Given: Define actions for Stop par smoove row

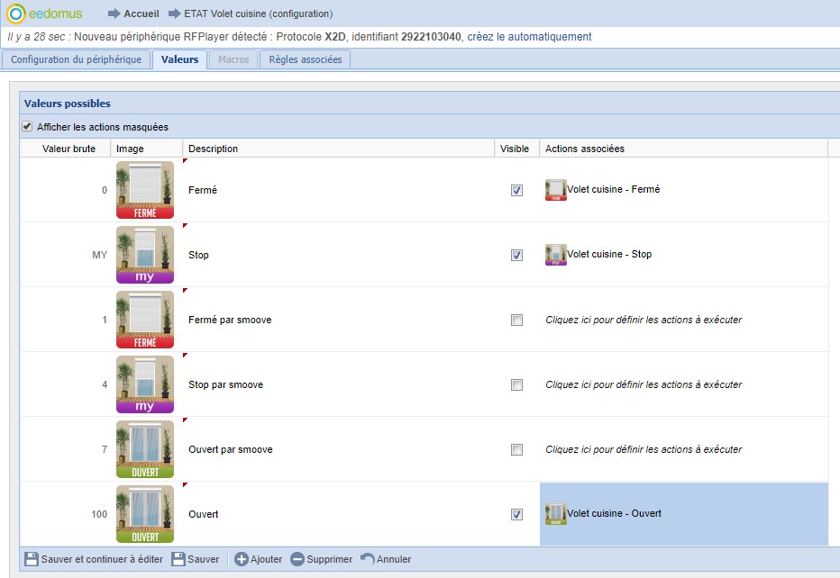Looking at the screenshot, I should (x=644, y=384).
